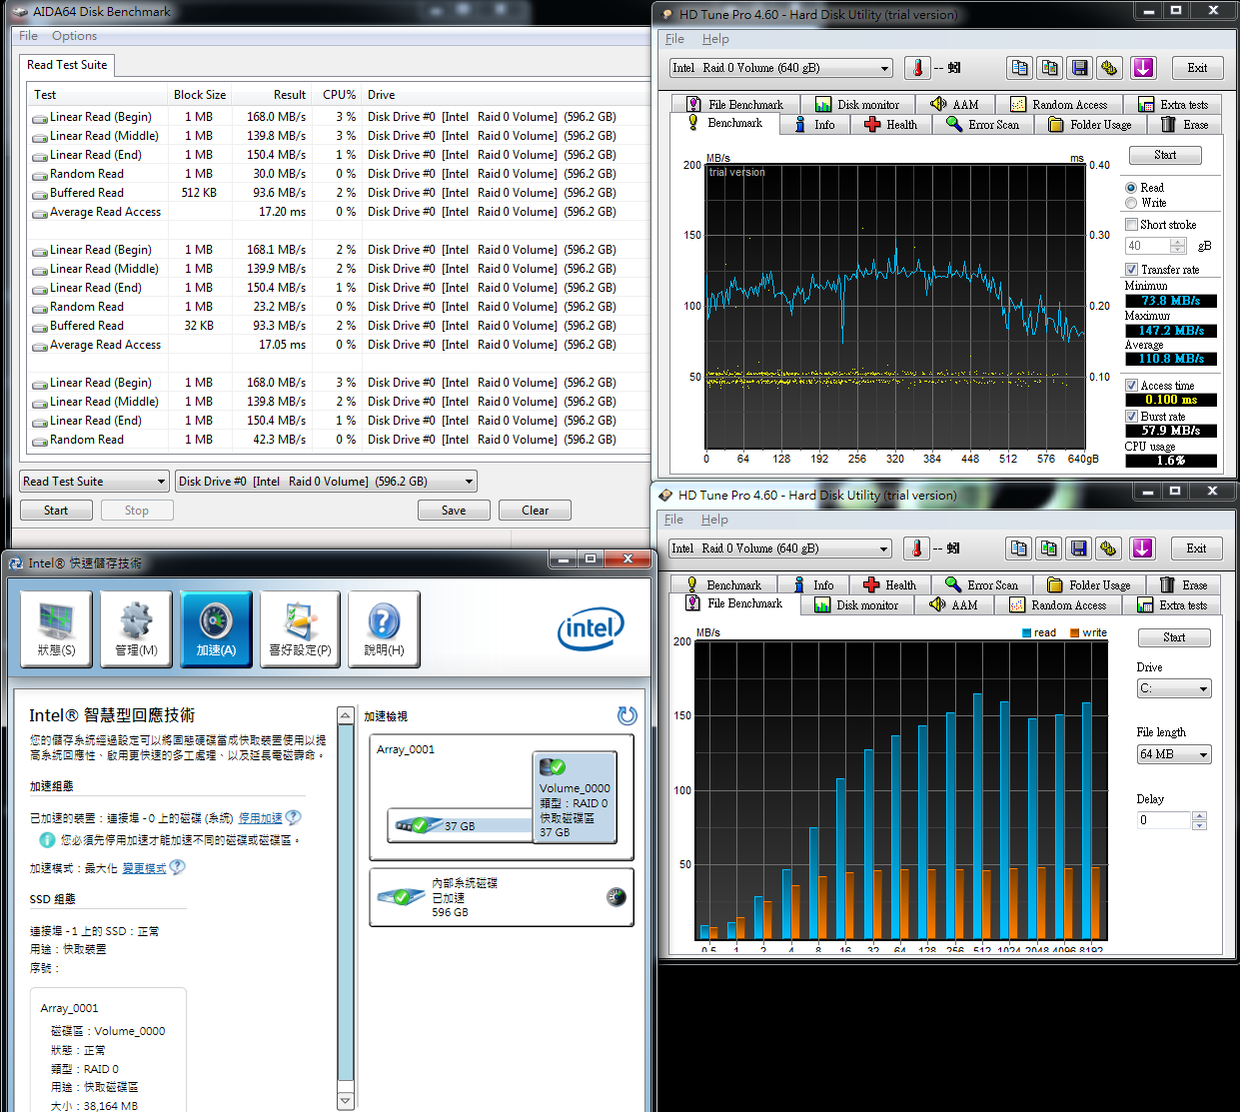This screenshot has height=1112, width=1240.
Task: Click the Delay value spinner arrows
Action: point(1199,820)
